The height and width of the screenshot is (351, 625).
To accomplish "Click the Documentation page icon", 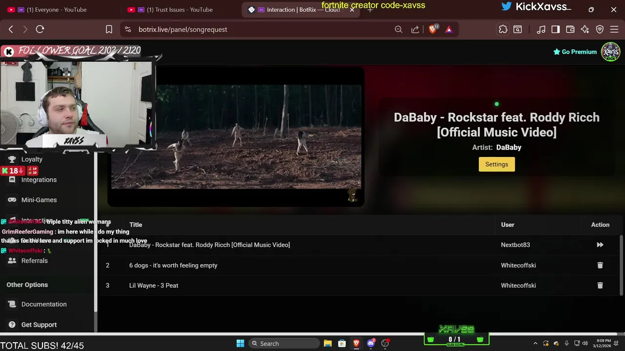I will [x=12, y=304].
